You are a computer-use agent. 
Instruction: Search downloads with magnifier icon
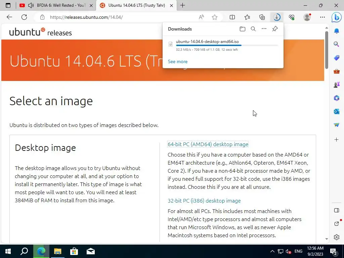[253, 29]
